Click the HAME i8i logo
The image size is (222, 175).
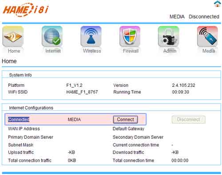coord(26,10)
